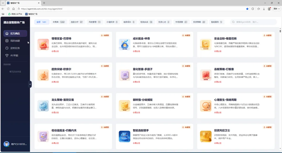Close the 智能体广场 browser tab
282x153 pixels.
(x=39, y=3)
